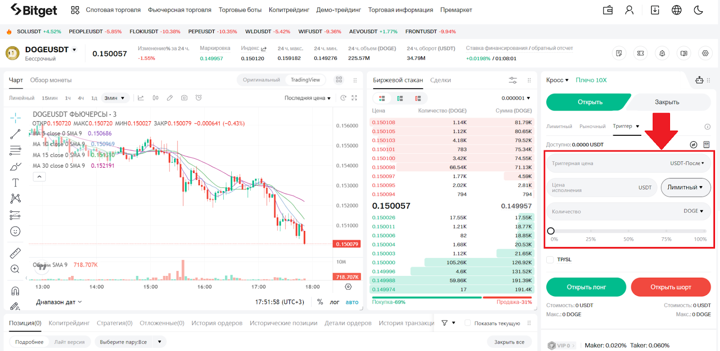Image resolution: width=720 pixels, height=351 pixels.
Task: Show sell-only order book view
Action: 418,98
